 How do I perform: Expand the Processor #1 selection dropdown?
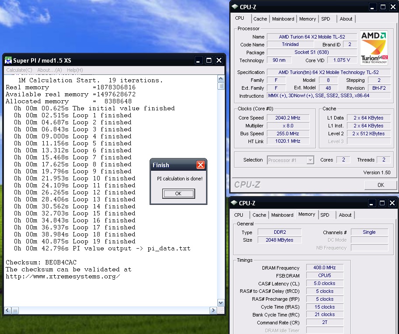point(310,160)
